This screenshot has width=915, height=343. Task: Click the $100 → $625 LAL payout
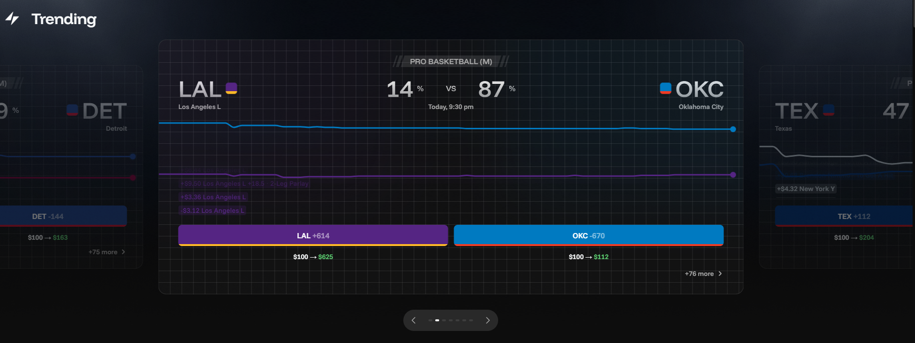click(313, 257)
